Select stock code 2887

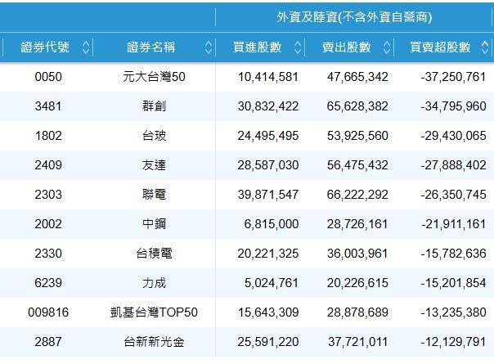[48, 342]
